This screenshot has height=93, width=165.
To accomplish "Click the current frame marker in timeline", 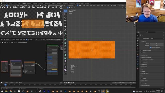I will [5, 85].
